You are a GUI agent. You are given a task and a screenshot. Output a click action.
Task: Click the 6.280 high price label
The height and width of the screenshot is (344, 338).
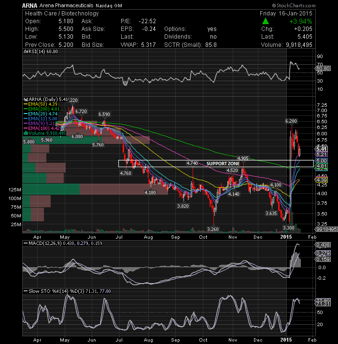click(x=291, y=121)
